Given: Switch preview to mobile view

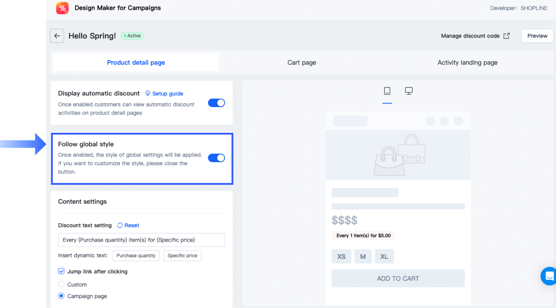Looking at the screenshot, I should coord(387,91).
